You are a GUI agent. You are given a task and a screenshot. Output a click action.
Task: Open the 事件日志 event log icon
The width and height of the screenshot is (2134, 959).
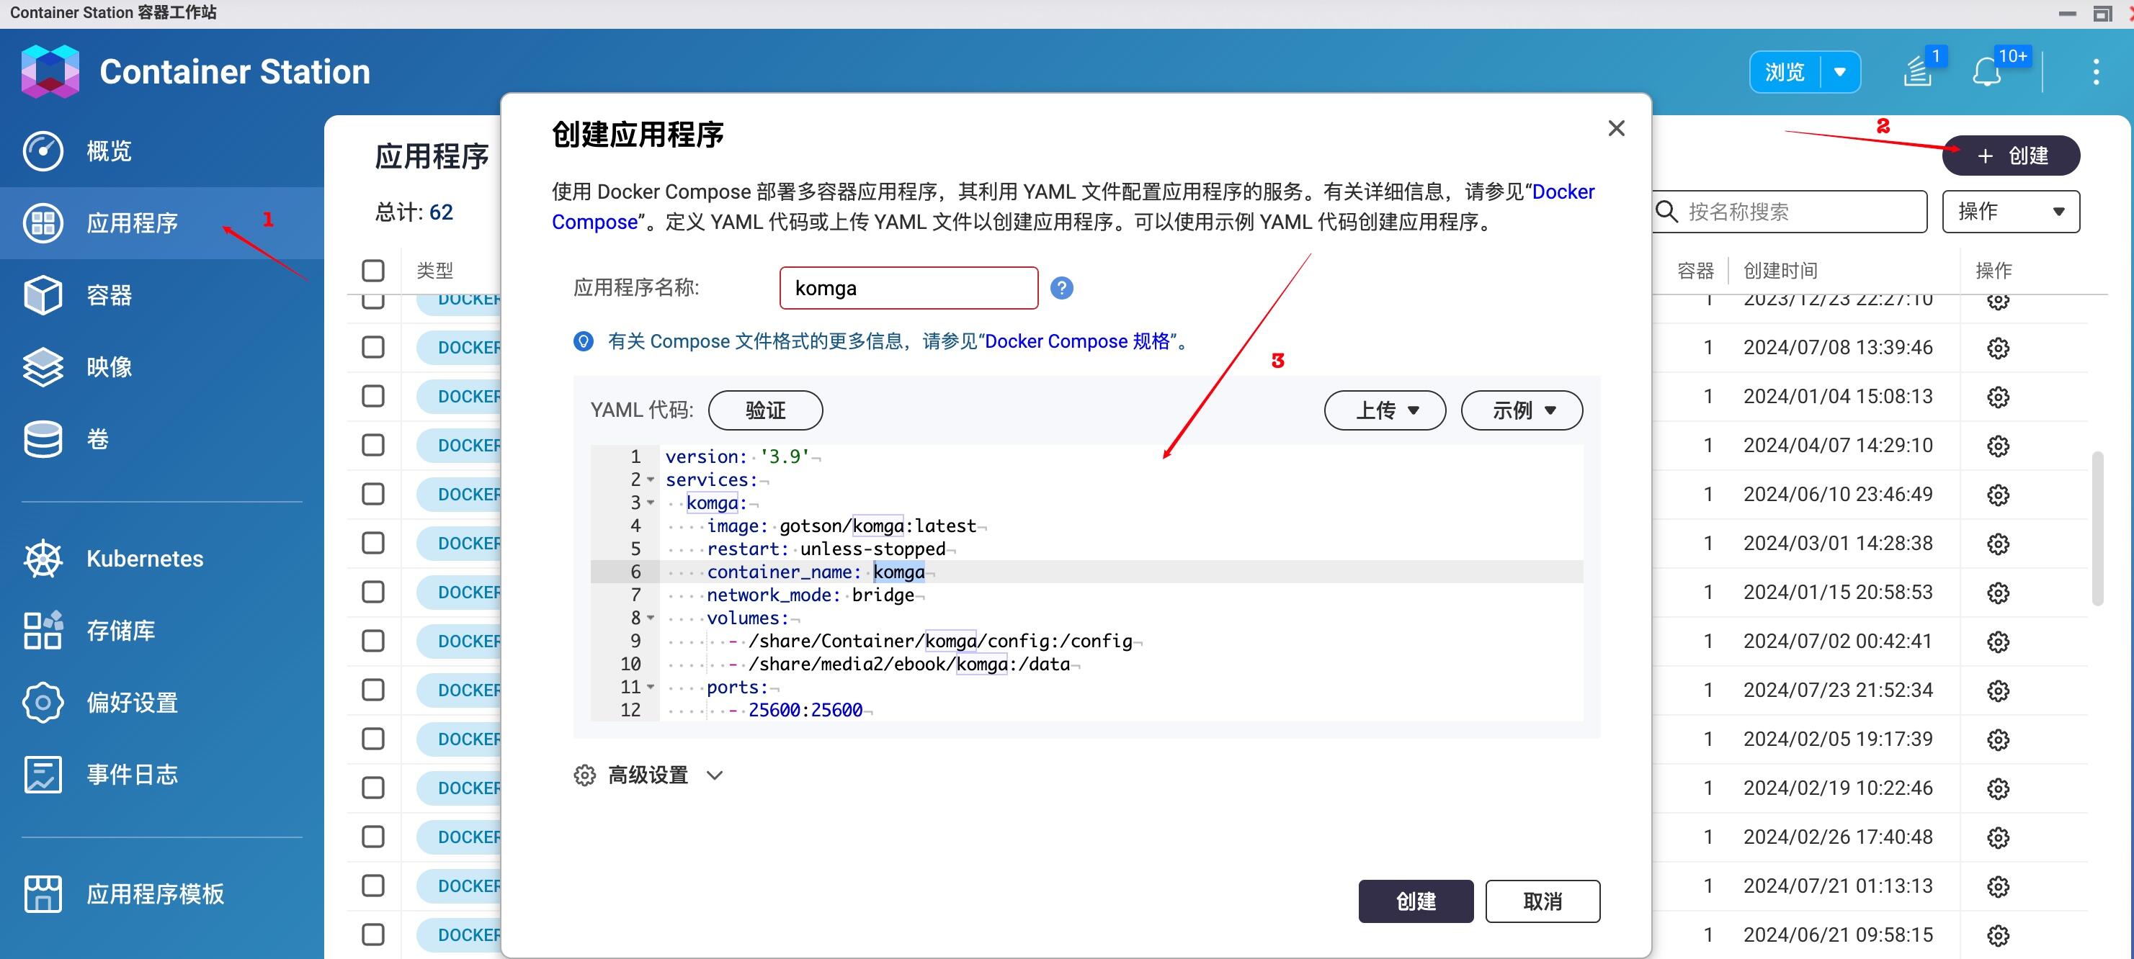pos(43,775)
